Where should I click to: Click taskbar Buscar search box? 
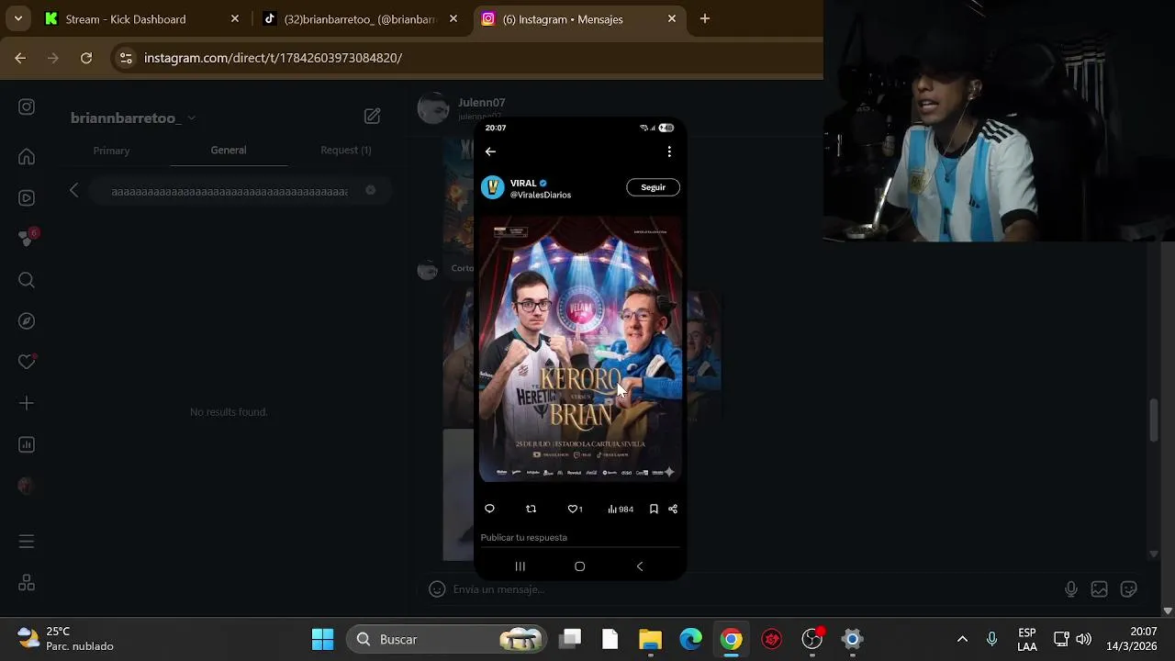click(x=448, y=639)
